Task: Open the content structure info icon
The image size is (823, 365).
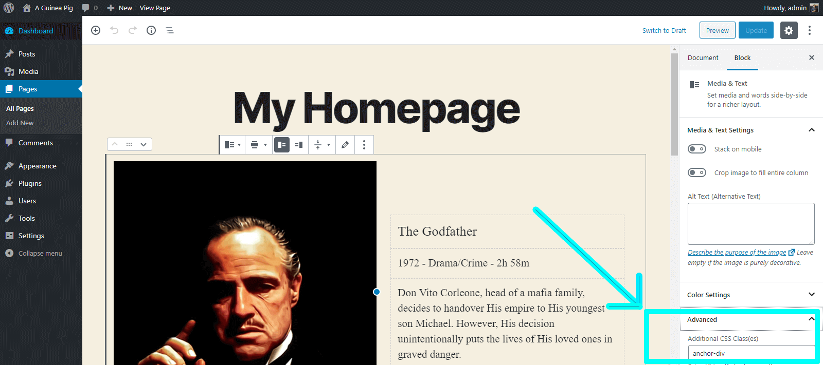Action: click(151, 30)
